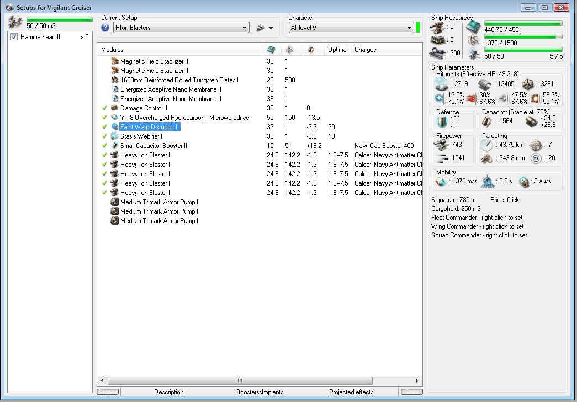Click the thermal resistance flame icon
Image resolution: width=577 pixels, height=402 pixels.
(472, 98)
